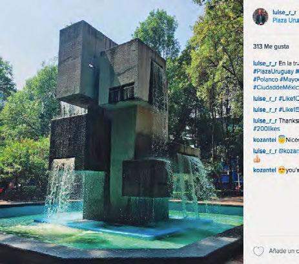Open luise_r_r username in post header
The width and height of the screenshot is (299, 264).
(x=284, y=12)
